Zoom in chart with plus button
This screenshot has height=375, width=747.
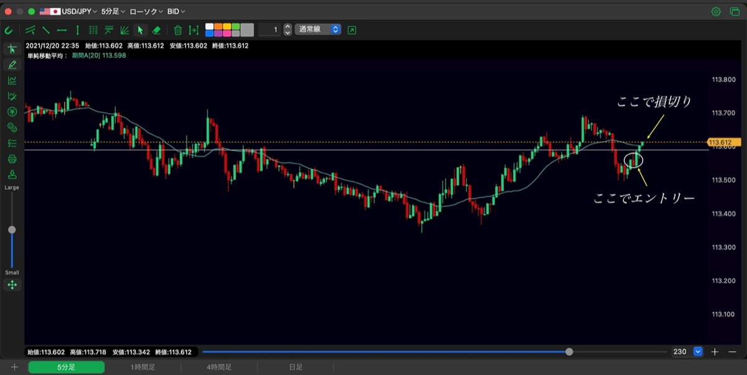pos(715,352)
